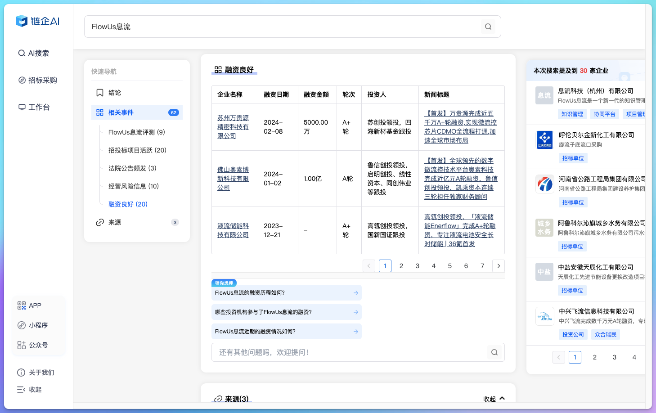Click the 还有其他问题吗 input field
Viewport: 656px width, 413px height.
pyautogui.click(x=315, y=352)
